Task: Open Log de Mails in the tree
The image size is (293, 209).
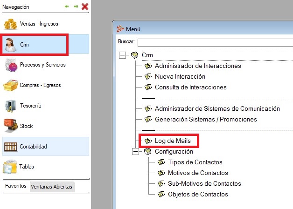Action: coord(175,141)
